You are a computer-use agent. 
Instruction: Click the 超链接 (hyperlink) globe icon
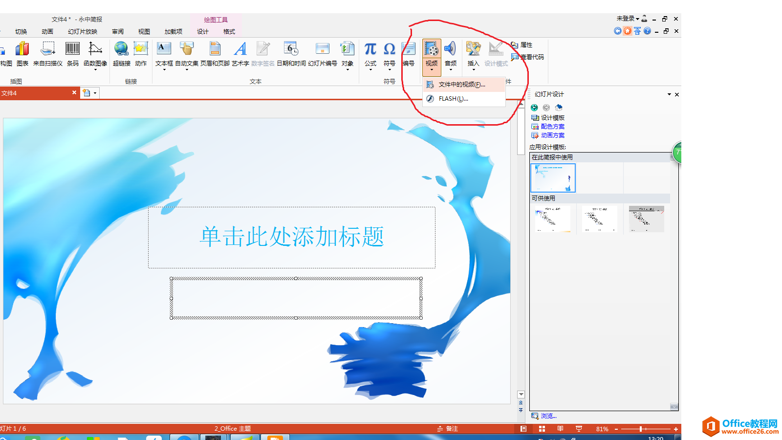point(121,49)
